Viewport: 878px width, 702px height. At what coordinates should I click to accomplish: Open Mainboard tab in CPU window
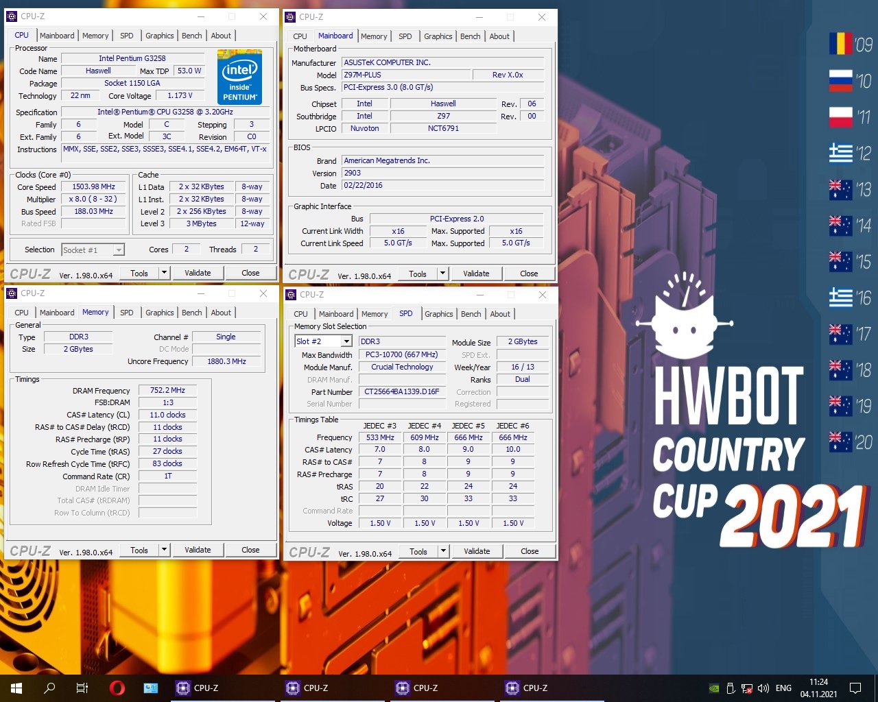click(57, 36)
